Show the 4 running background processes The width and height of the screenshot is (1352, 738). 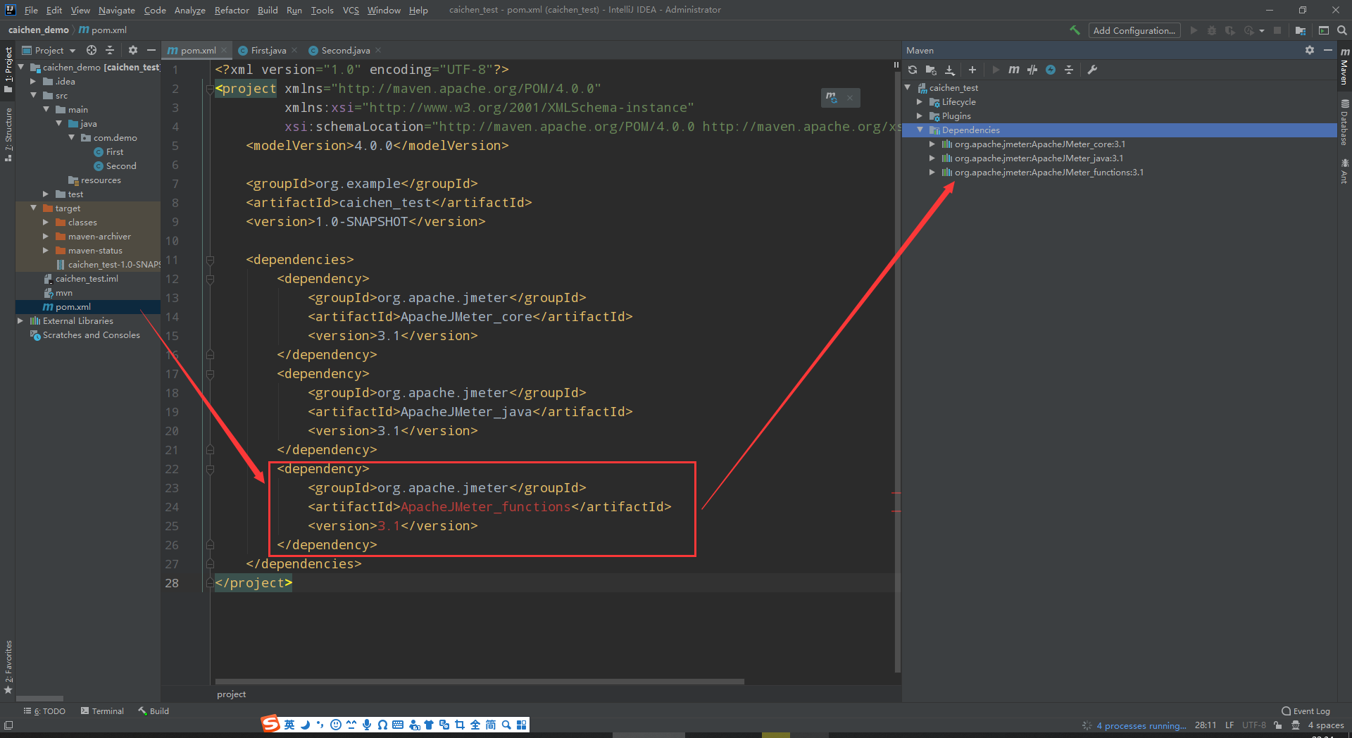point(1141,725)
